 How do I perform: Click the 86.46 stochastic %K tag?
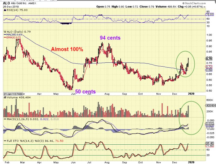click(x=209, y=143)
